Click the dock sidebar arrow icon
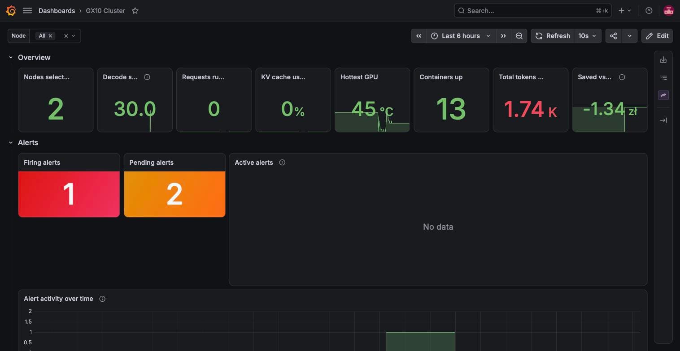 (x=663, y=120)
